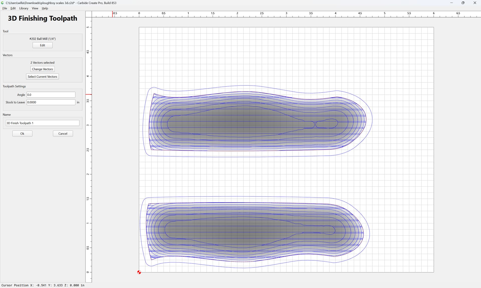Viewport: 481px width, 288px height.
Task: Open the Library menu
Action: click(x=24, y=8)
